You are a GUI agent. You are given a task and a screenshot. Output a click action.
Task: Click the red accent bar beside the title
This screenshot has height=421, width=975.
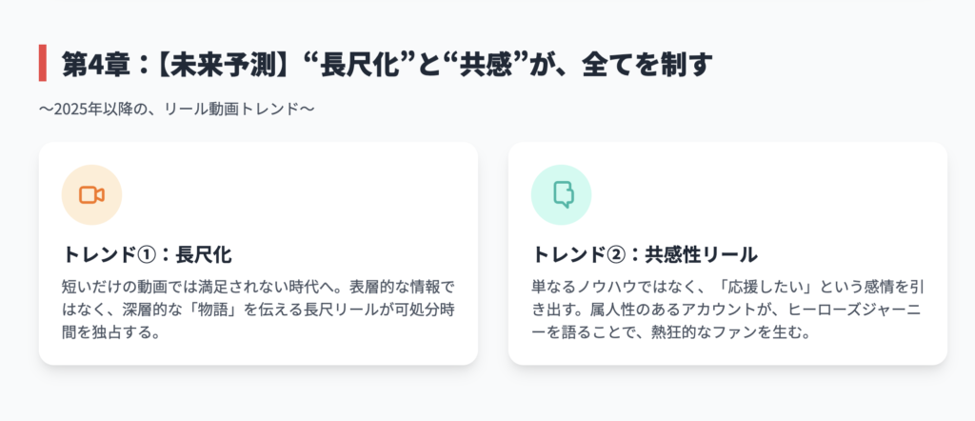tap(42, 63)
